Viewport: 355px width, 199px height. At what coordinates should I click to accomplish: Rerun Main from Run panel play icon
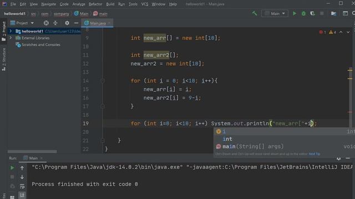12,167
